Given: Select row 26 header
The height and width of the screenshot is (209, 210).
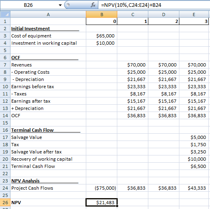Looking at the screenshot, I should click(x=5, y=203).
